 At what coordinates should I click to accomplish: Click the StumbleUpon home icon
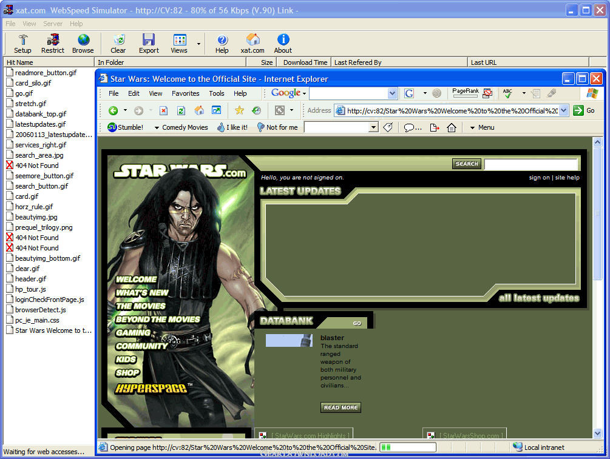[x=451, y=127]
